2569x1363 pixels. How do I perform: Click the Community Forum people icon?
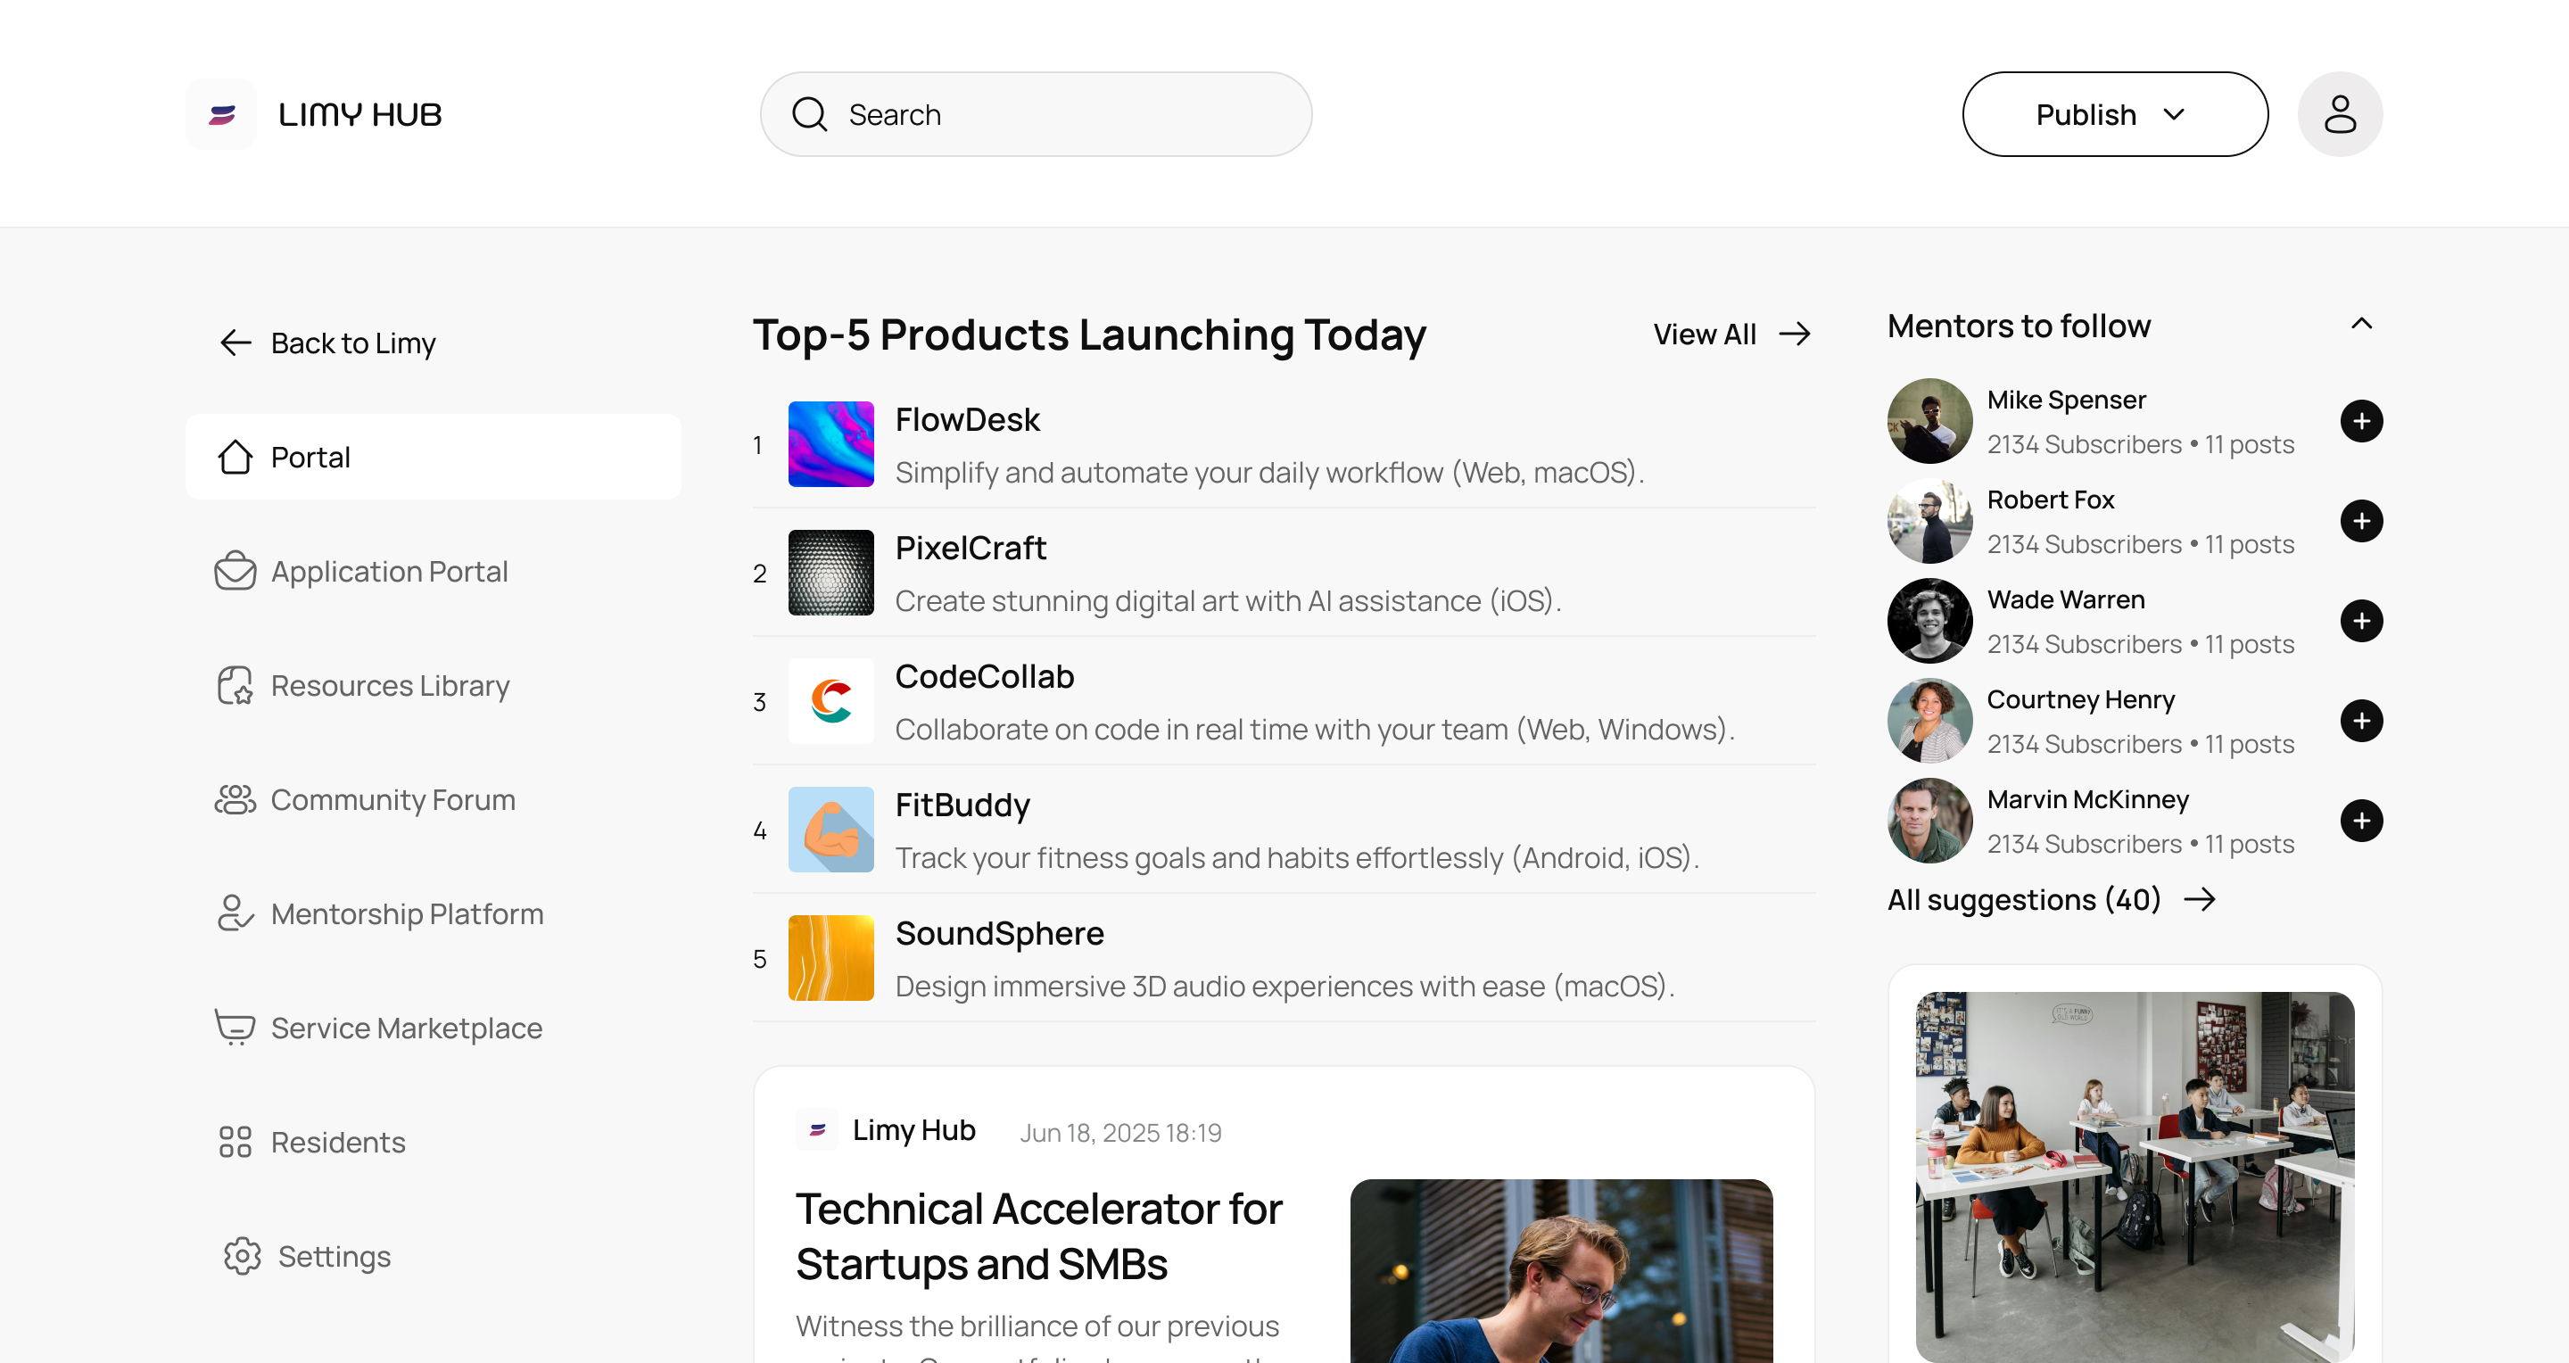pyautogui.click(x=235, y=798)
